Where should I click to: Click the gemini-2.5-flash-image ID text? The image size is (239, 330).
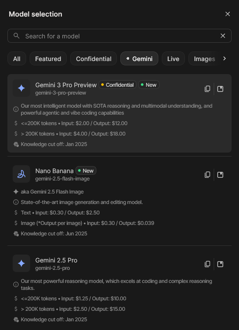coord(62,179)
